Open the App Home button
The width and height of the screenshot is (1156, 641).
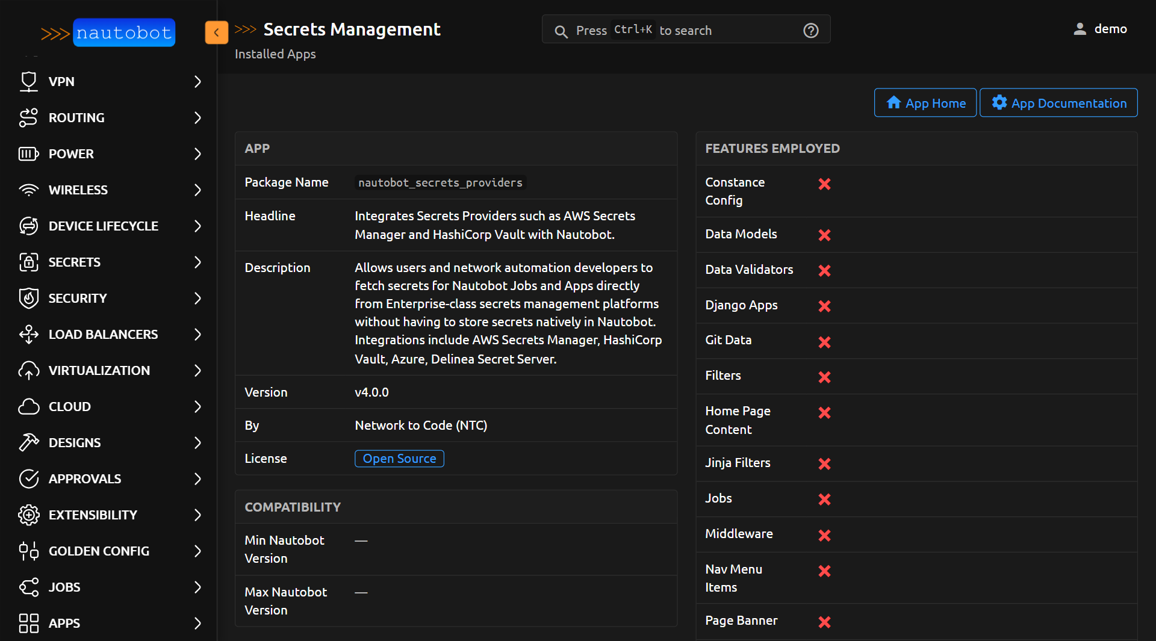click(x=925, y=103)
